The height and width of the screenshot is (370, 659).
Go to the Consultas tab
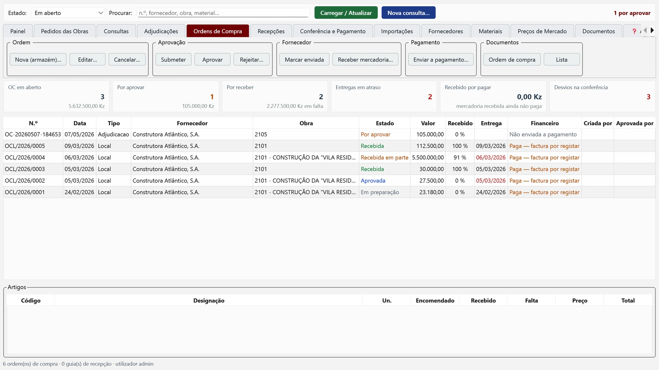(x=116, y=31)
